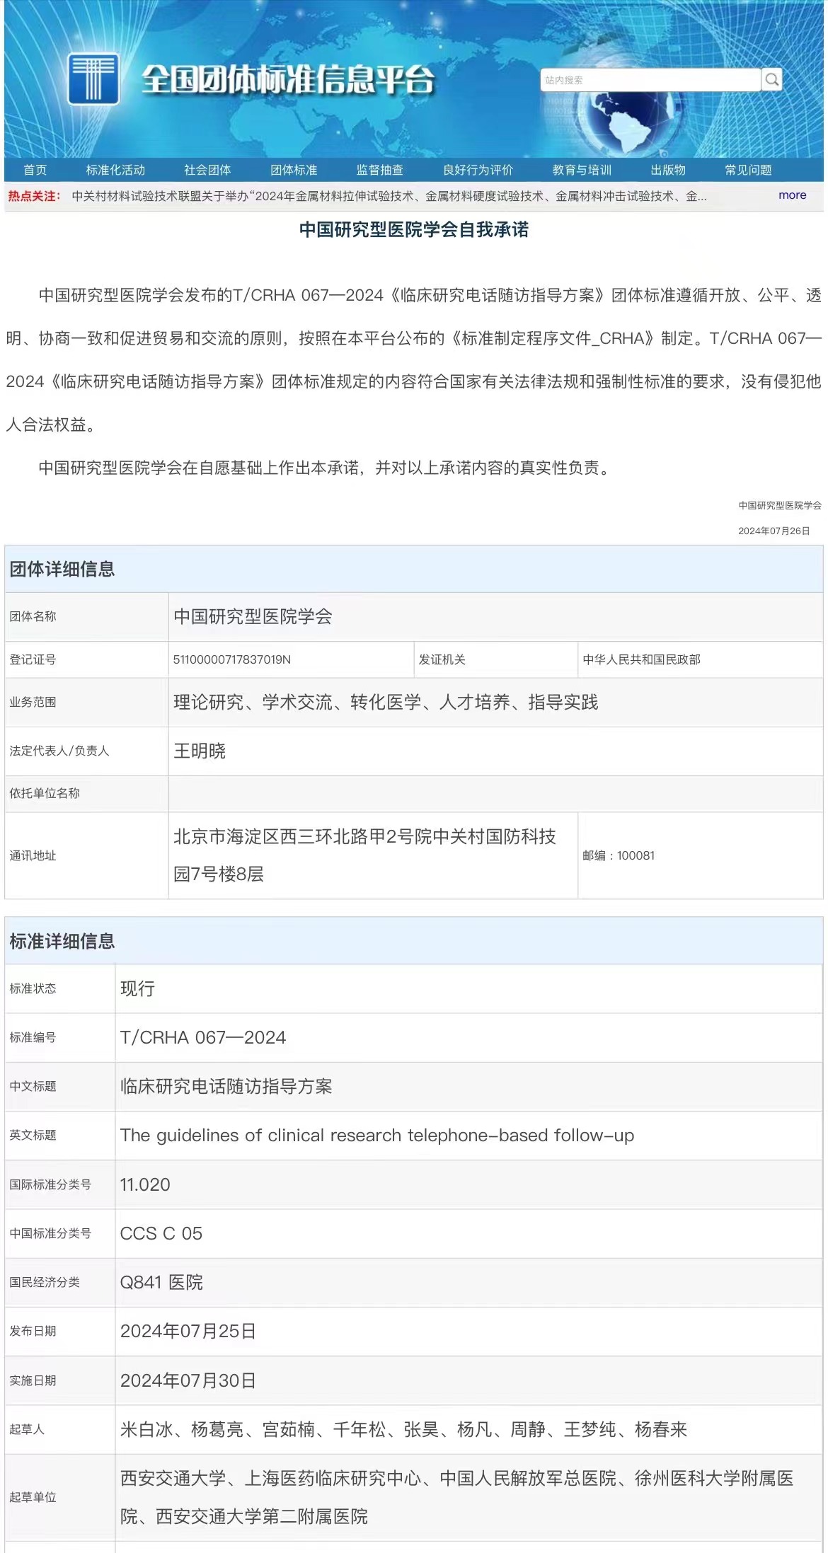Select the 出版物 menu item

[x=668, y=170]
